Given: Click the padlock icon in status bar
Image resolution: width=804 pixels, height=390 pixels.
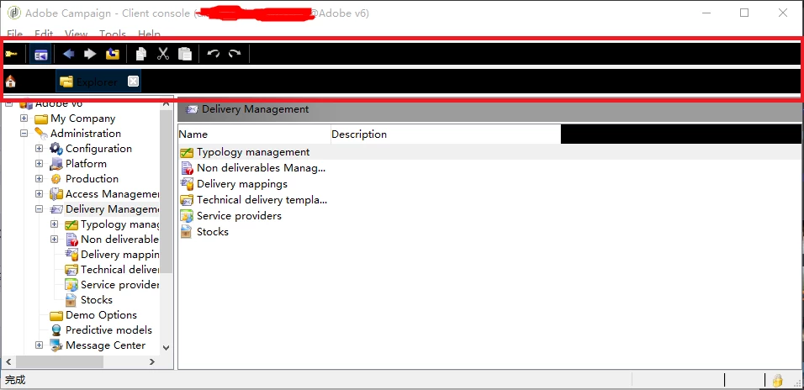Looking at the screenshot, I should coord(778,380).
